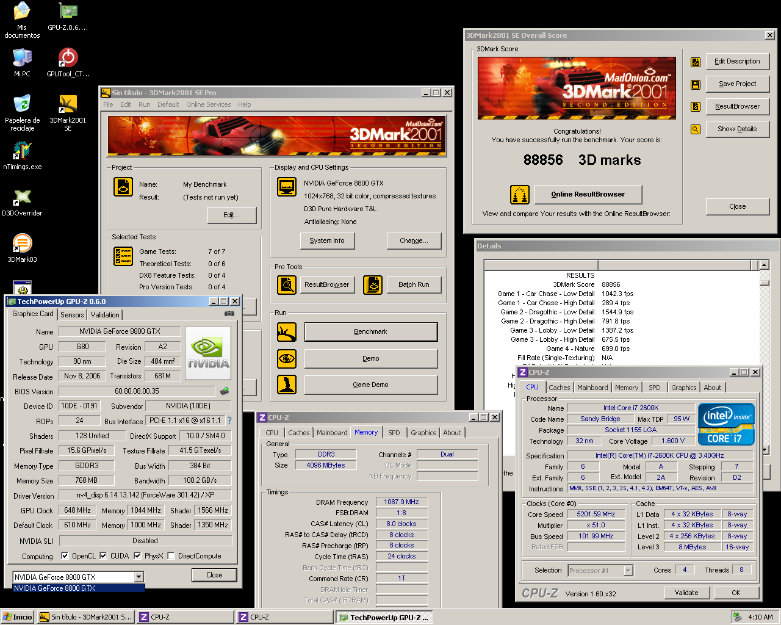The width and height of the screenshot is (781, 625).
Task: Click the Bus Interface question mark icon
Action: [229, 421]
